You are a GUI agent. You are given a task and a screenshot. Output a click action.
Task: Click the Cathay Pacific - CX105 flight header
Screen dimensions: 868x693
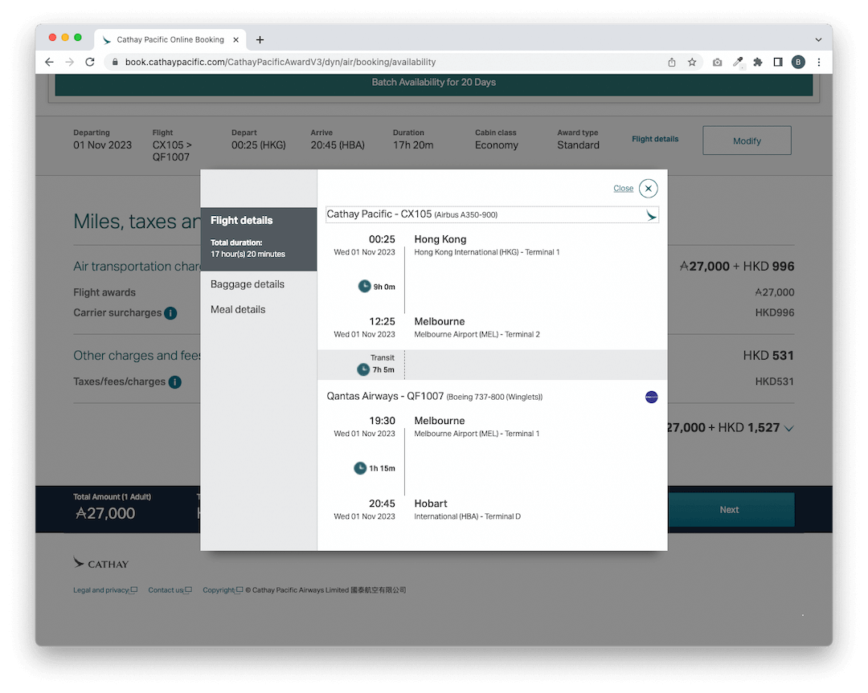[x=492, y=214]
